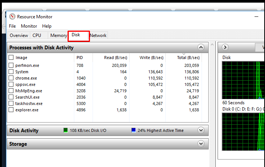Click the 8,847 total value for SearchUI.exe

(x=194, y=97)
